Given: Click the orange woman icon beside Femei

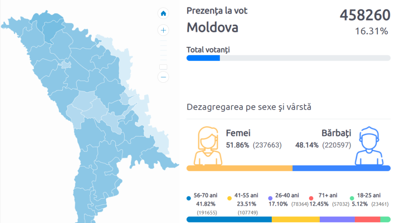Looking at the screenshot, I should coord(208,146).
